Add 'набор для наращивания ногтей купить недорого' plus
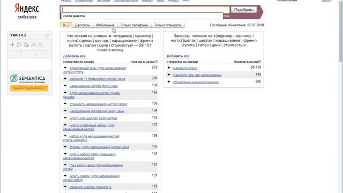Viewport: 343px width, 193px height. [x=65, y=136]
